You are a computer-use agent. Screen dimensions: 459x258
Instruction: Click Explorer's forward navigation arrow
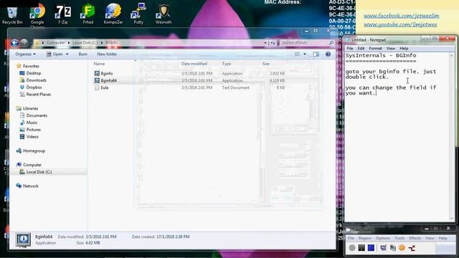coord(24,43)
